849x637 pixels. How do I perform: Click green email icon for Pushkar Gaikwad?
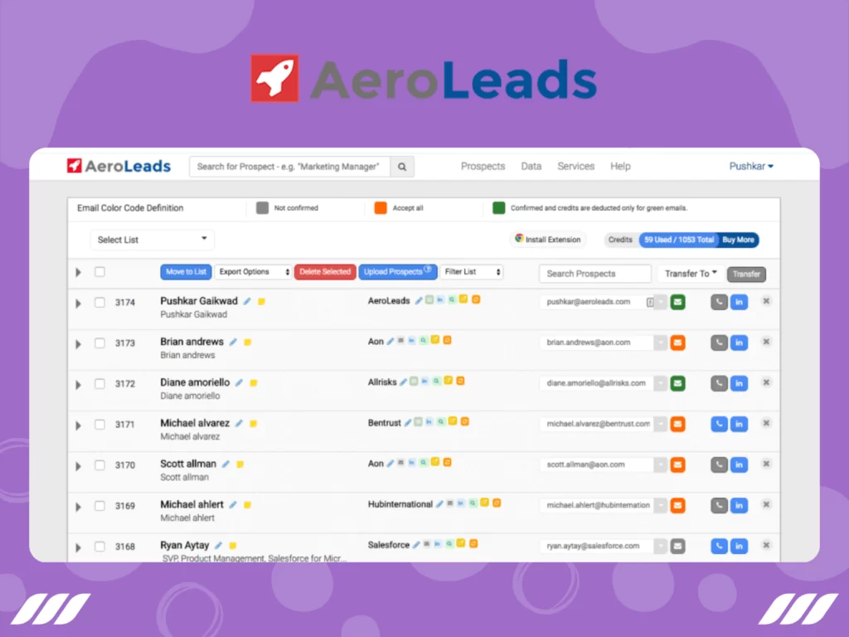(x=677, y=302)
